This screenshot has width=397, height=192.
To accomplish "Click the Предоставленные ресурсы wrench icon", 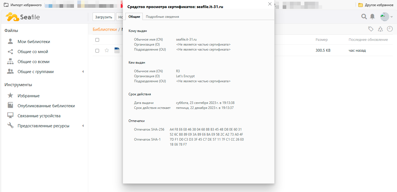I will tap(10, 126).
